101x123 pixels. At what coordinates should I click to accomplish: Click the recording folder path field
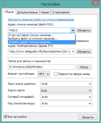click(41, 67)
